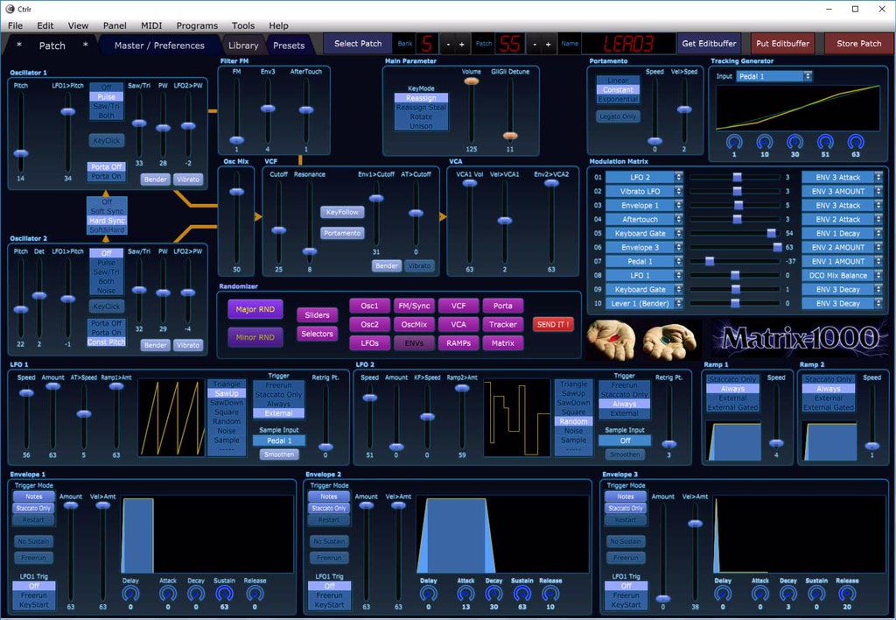The height and width of the screenshot is (620, 896).
Task: Enable Legato Only in Portamento
Action: pos(618,116)
